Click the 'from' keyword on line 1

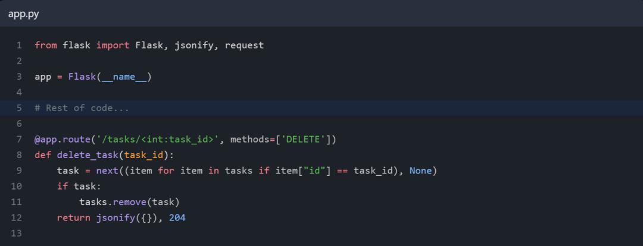45,45
